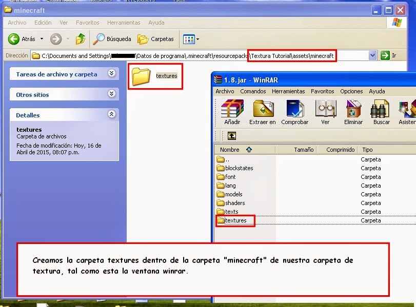Open the Archivo menu in WinRAR
The width and height of the screenshot is (416, 307).
[x=225, y=91]
